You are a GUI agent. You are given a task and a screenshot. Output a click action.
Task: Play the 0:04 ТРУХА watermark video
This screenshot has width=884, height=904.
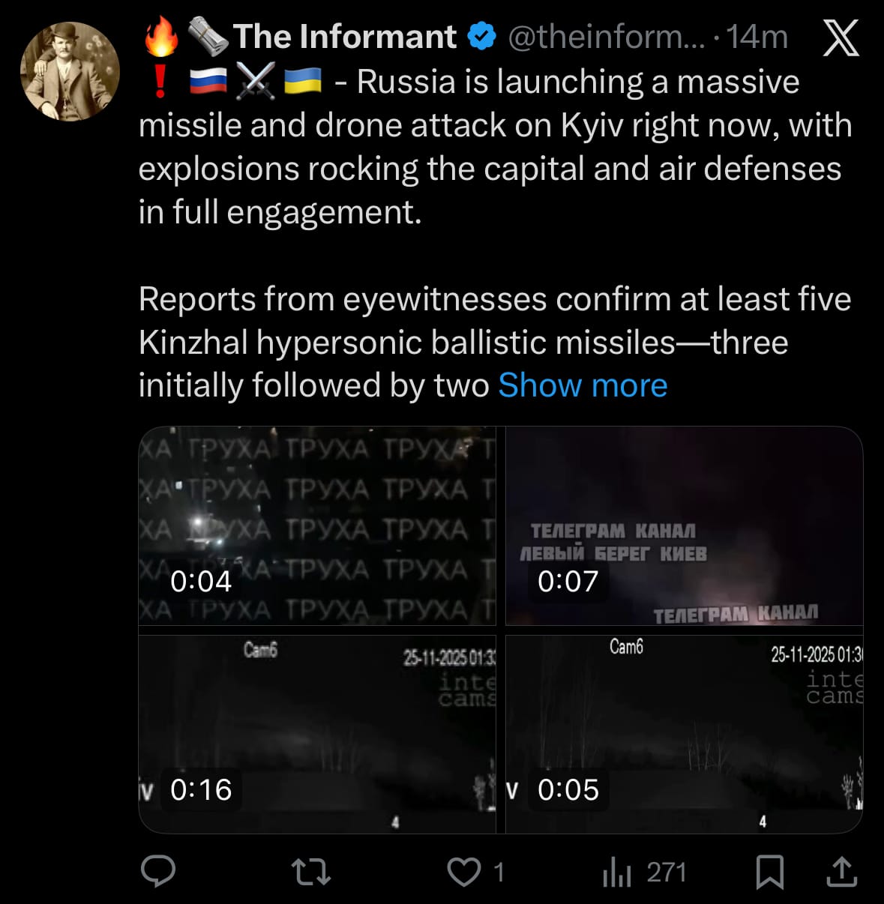coord(317,525)
